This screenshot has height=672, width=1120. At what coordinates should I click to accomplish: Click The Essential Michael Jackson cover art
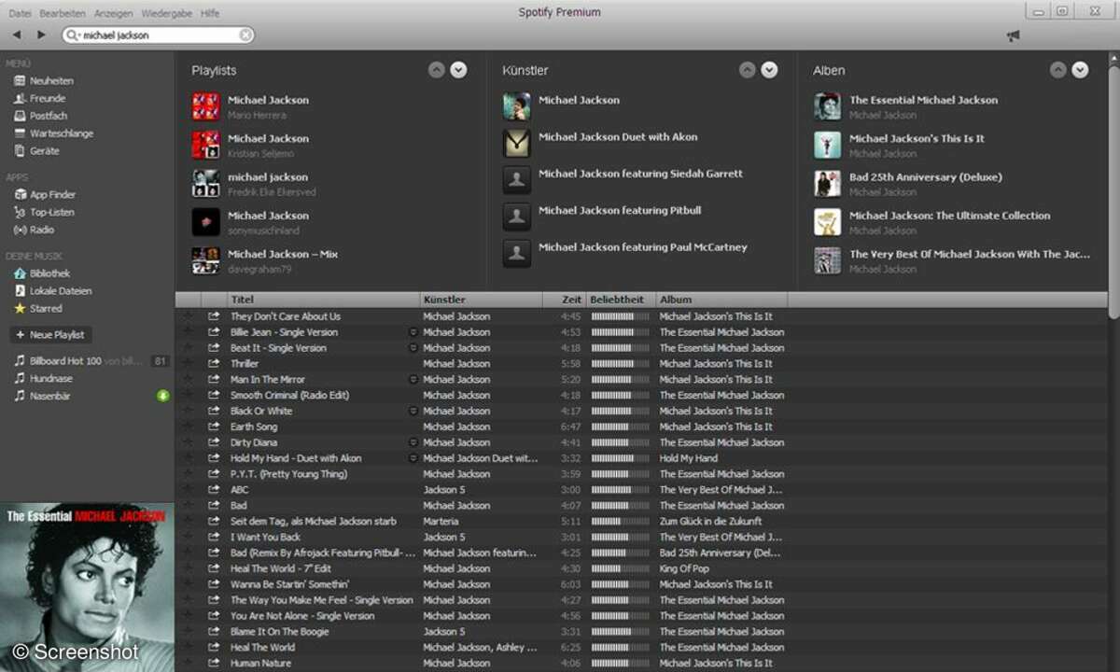point(87,587)
